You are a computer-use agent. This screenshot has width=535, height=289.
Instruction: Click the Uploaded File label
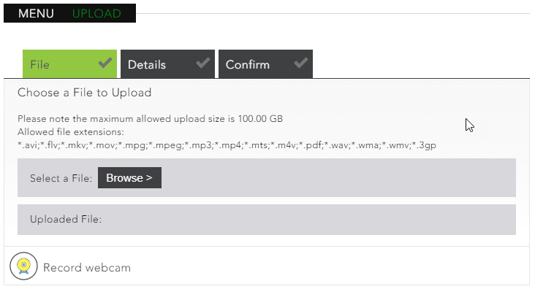(66, 219)
